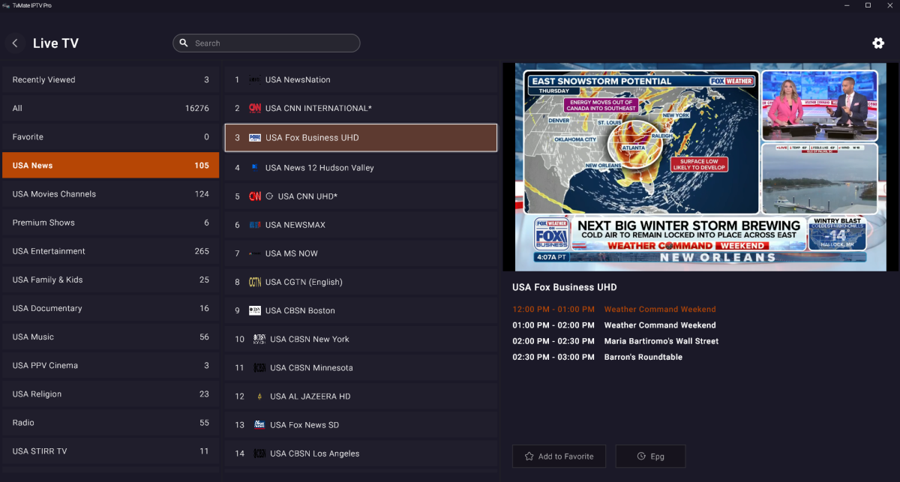The image size is (900, 482).
Task: Open settings via the gear icon
Action: (878, 43)
